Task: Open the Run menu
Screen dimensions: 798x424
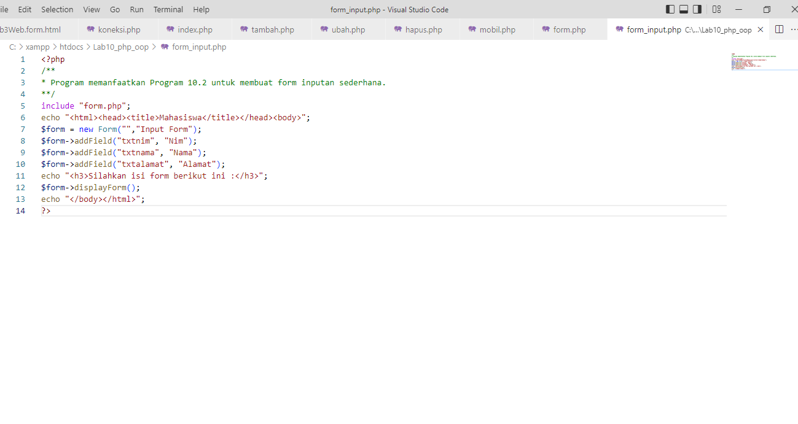Action: [x=136, y=9]
